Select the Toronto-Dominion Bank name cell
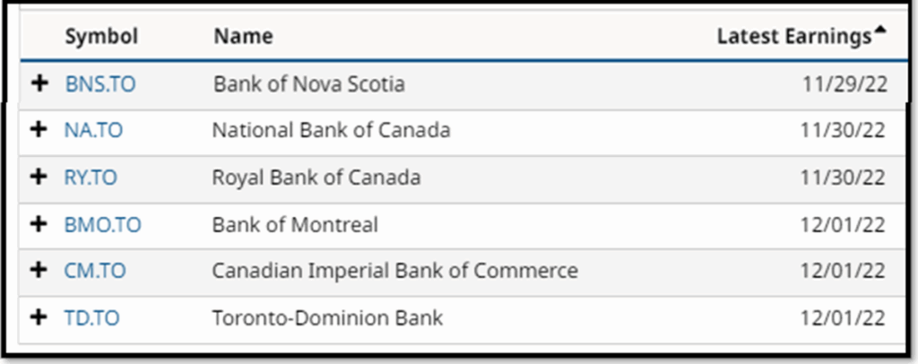 327,317
